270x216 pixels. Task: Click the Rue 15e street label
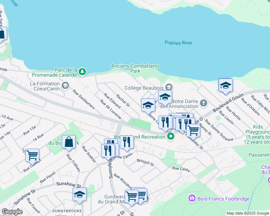pos(30,130)
